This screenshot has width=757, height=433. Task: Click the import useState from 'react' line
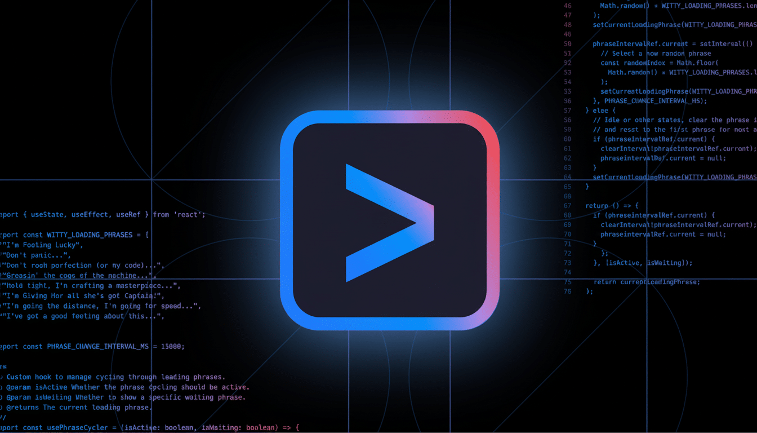point(103,214)
